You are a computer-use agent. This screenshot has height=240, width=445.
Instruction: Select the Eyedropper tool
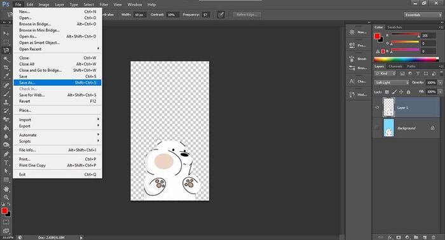[6, 76]
